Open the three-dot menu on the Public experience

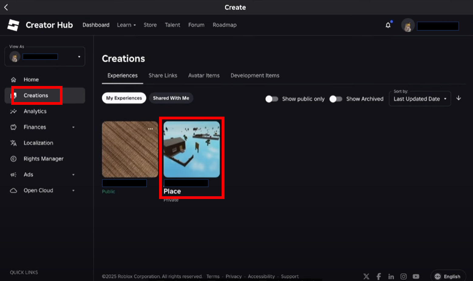click(x=150, y=129)
